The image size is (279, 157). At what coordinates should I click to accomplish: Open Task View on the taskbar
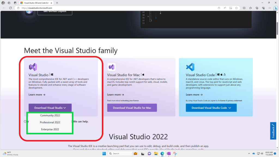click(x=143, y=154)
